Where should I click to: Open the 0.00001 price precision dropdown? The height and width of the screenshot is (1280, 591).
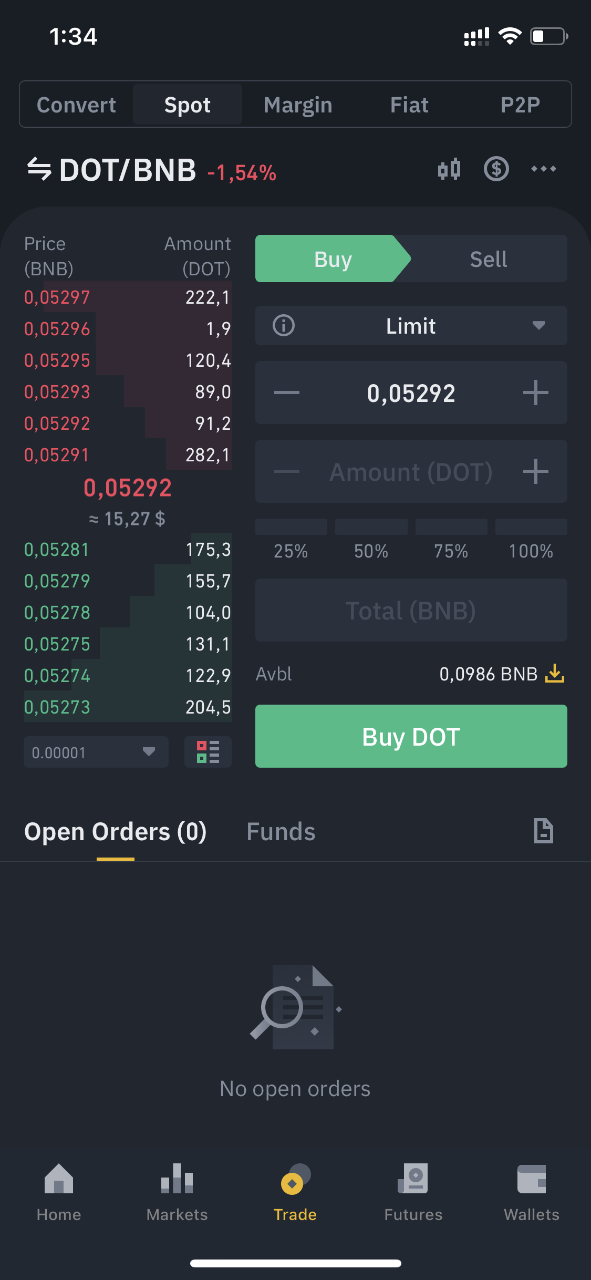(96, 752)
